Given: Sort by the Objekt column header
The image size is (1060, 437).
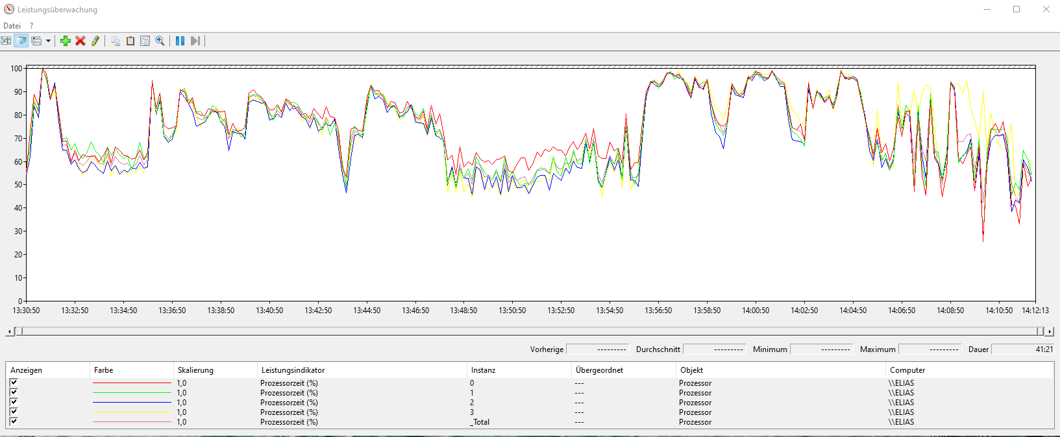Looking at the screenshot, I should [781, 370].
